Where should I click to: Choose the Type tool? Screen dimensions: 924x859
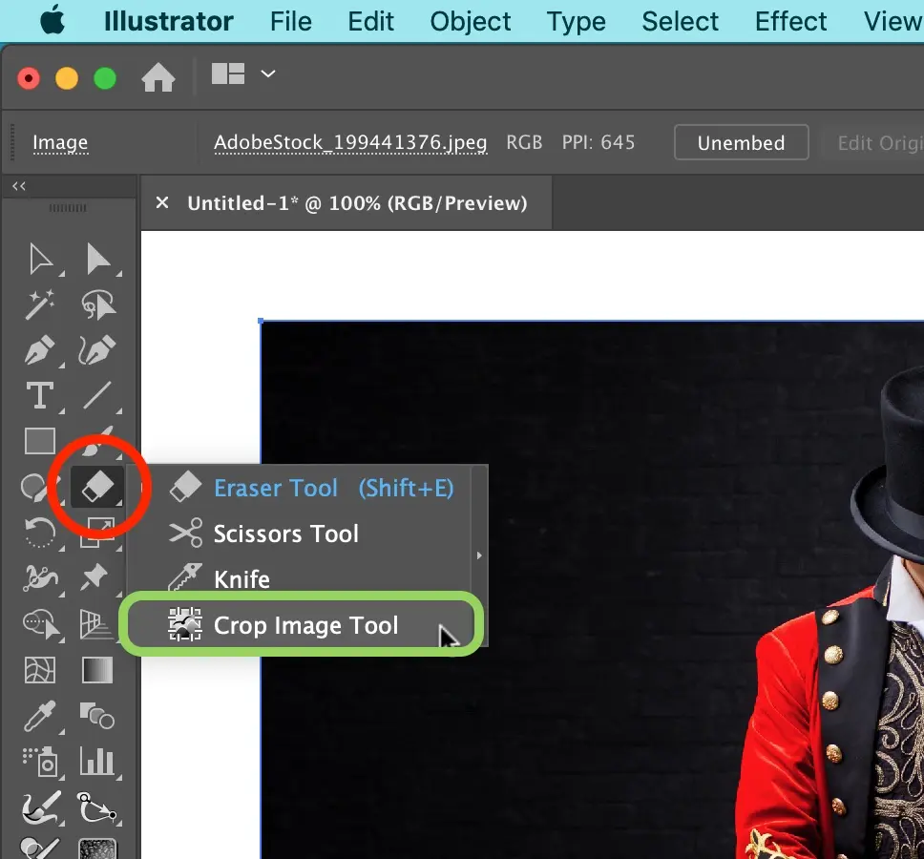[40, 396]
